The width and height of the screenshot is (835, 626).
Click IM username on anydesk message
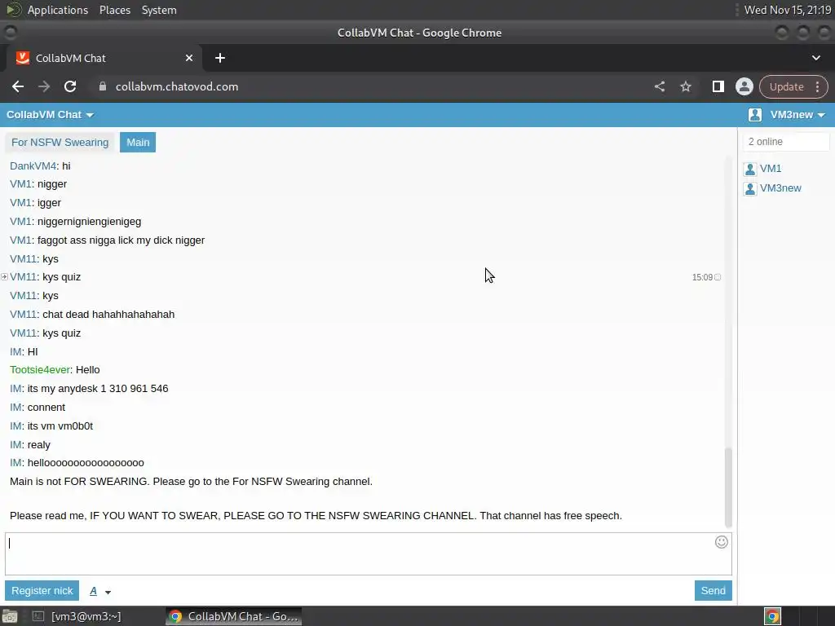click(x=15, y=389)
